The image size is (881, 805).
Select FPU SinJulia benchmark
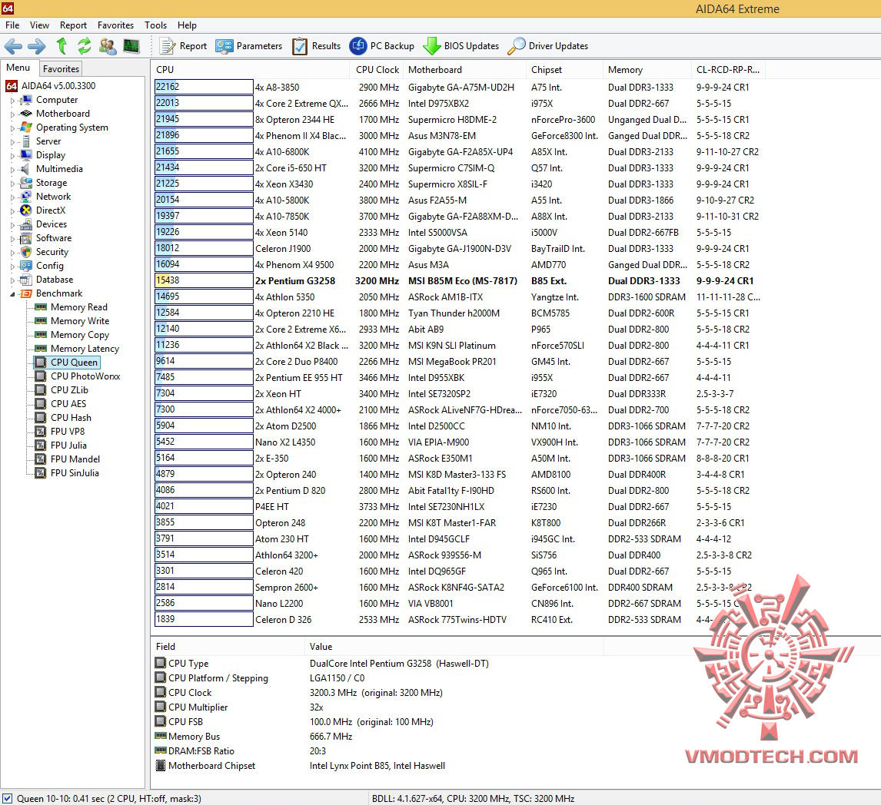pyautogui.click(x=75, y=473)
